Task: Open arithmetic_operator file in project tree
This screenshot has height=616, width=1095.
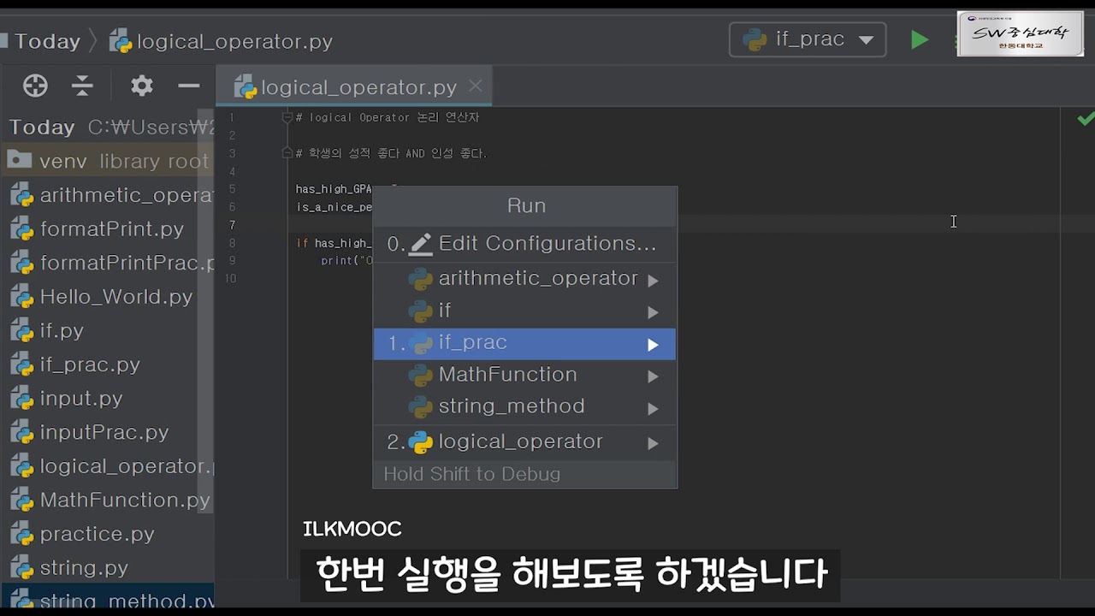Action: (x=107, y=195)
